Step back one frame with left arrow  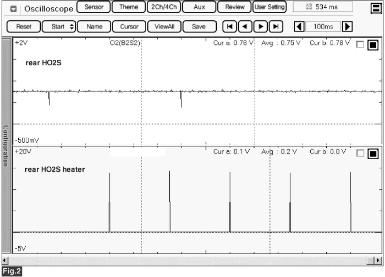click(x=245, y=27)
